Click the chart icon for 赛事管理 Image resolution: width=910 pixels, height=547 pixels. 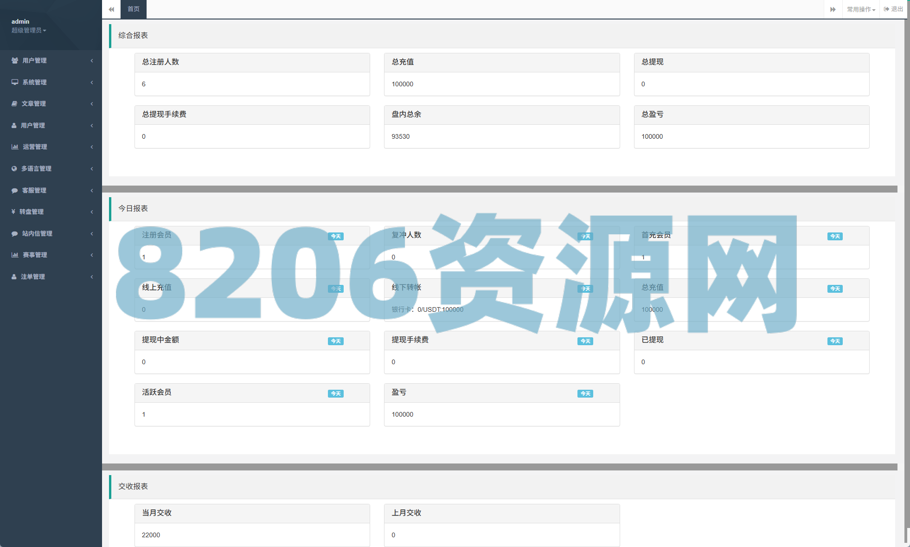[15, 255]
